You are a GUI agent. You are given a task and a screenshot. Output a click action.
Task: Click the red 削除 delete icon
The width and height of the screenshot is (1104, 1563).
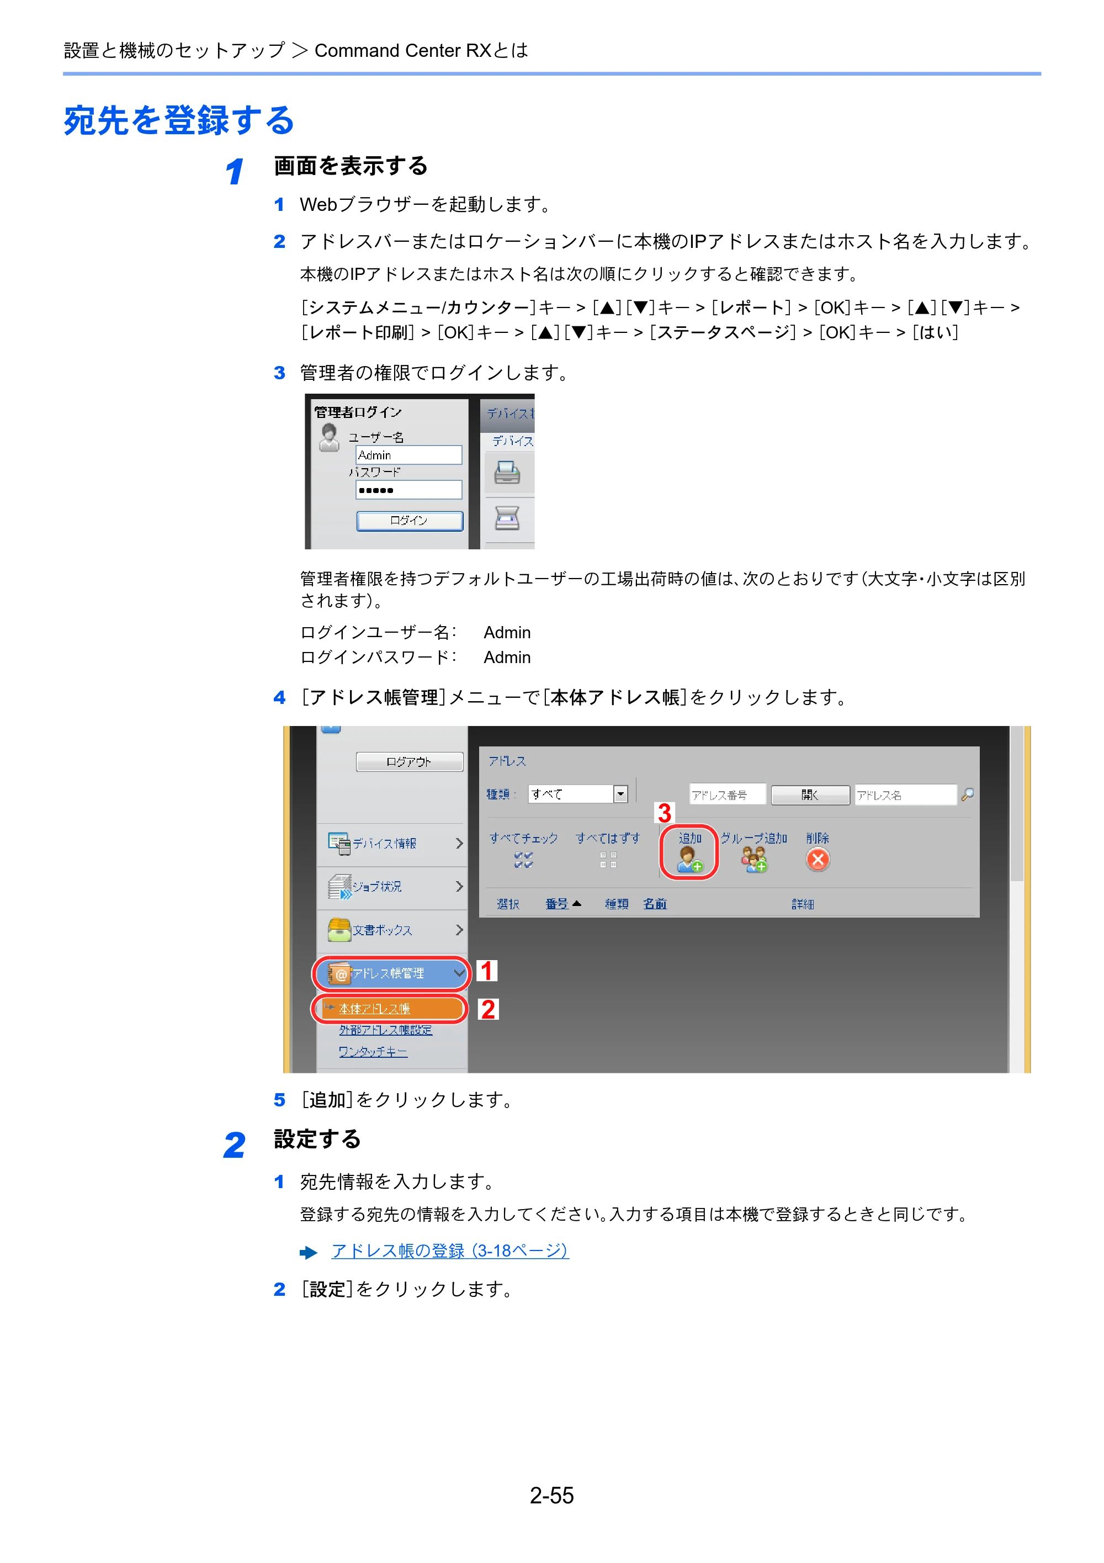[818, 859]
